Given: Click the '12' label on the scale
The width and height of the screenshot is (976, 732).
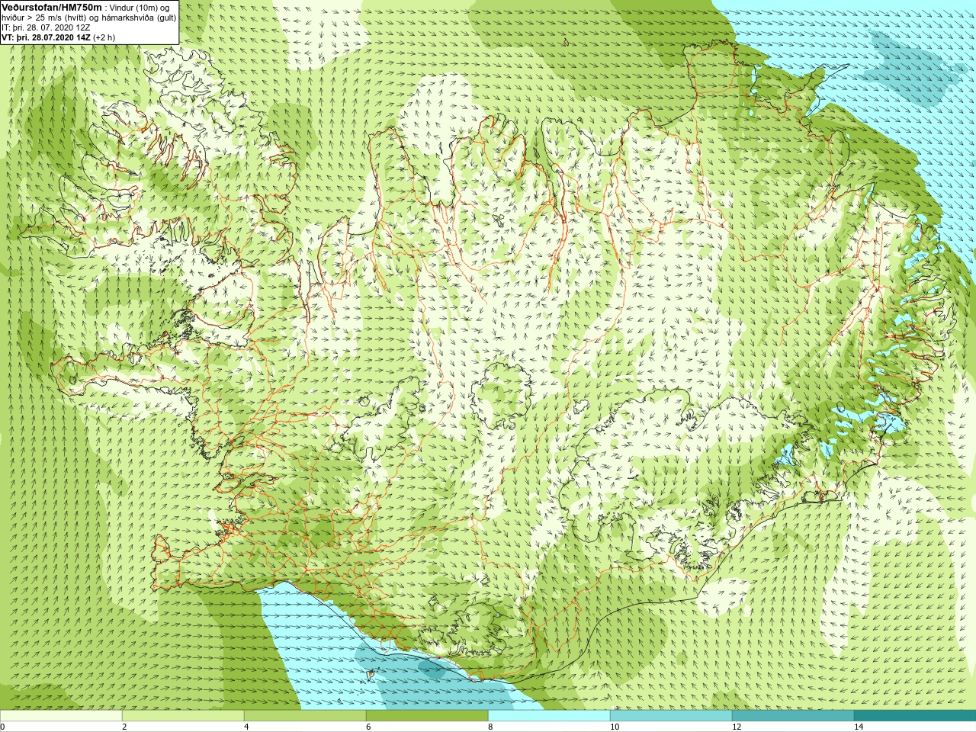Looking at the screenshot, I should point(737,727).
